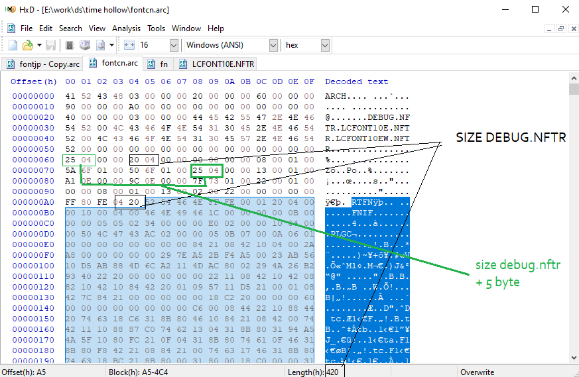Click the bytes-per-row width icon
The width and height of the screenshot is (579, 377).
pyautogui.click(x=129, y=45)
